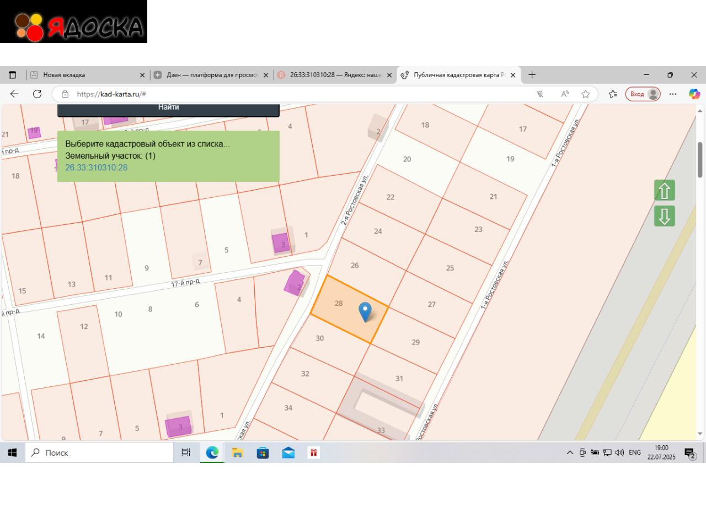Switch to the Новая вкладка tab

tap(88, 75)
